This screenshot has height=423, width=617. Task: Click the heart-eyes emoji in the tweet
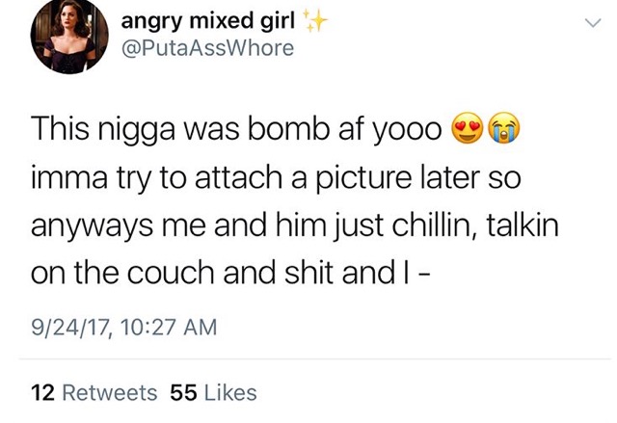click(x=468, y=128)
